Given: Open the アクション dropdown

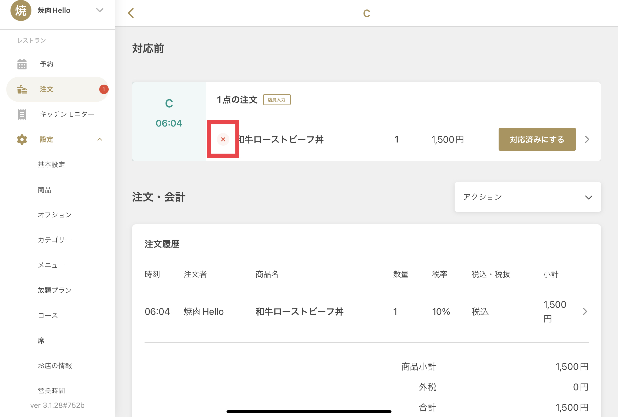Looking at the screenshot, I should [x=527, y=197].
